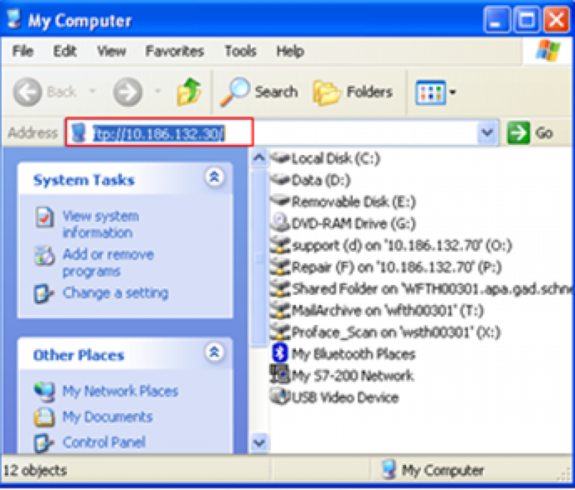Select Local Disk (C:) drive icon

click(280, 159)
